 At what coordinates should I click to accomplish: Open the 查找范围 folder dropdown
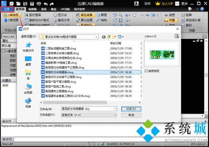click(97, 37)
